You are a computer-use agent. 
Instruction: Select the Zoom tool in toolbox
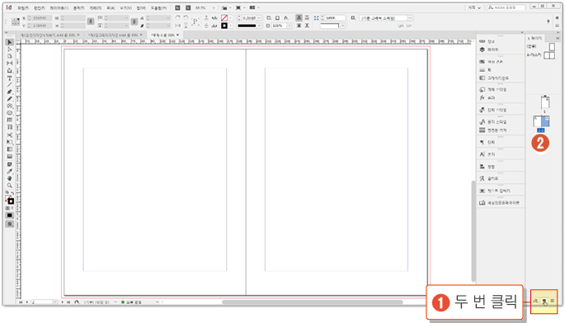point(10,185)
